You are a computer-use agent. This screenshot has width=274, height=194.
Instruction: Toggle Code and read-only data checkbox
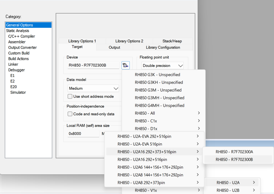(70, 114)
